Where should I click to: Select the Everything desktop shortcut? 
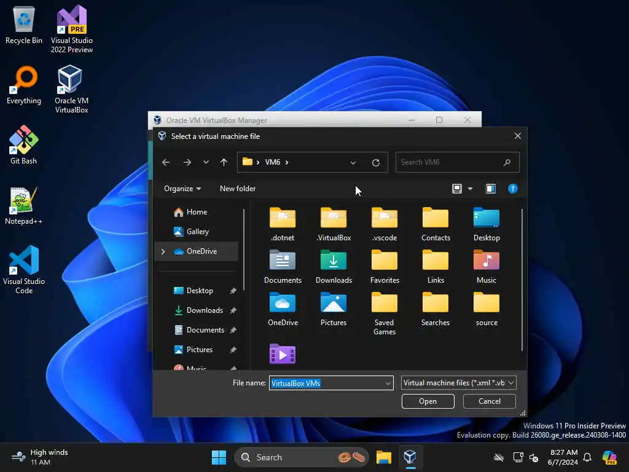pos(24,85)
